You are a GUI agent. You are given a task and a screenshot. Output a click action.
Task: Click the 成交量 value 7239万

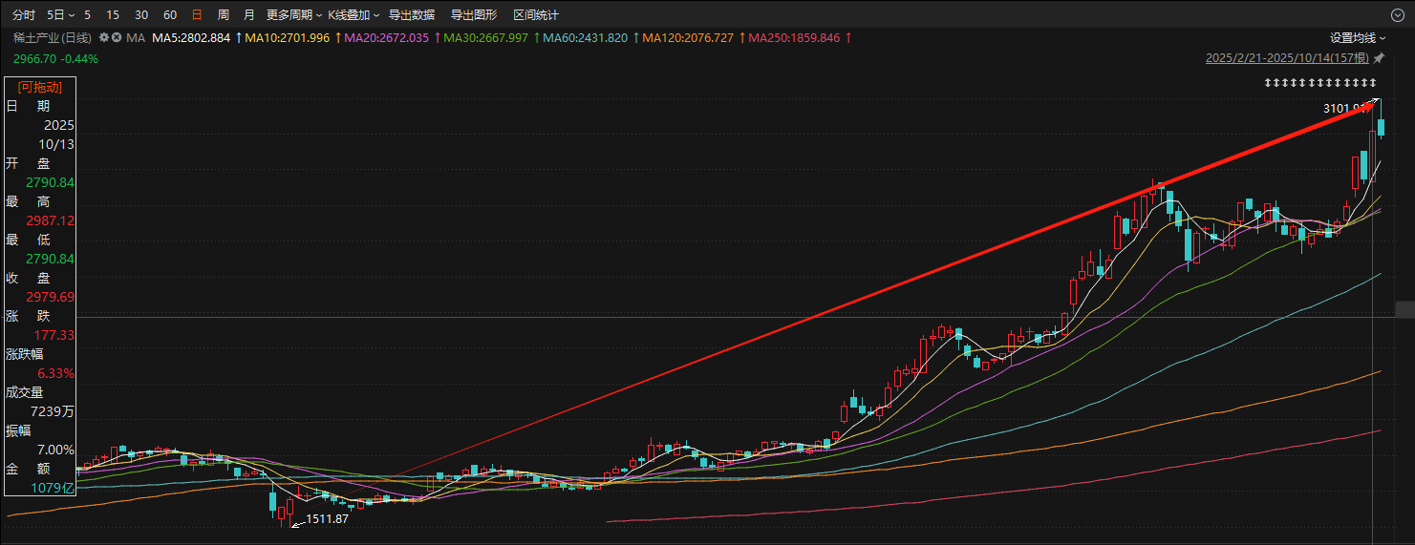point(54,411)
